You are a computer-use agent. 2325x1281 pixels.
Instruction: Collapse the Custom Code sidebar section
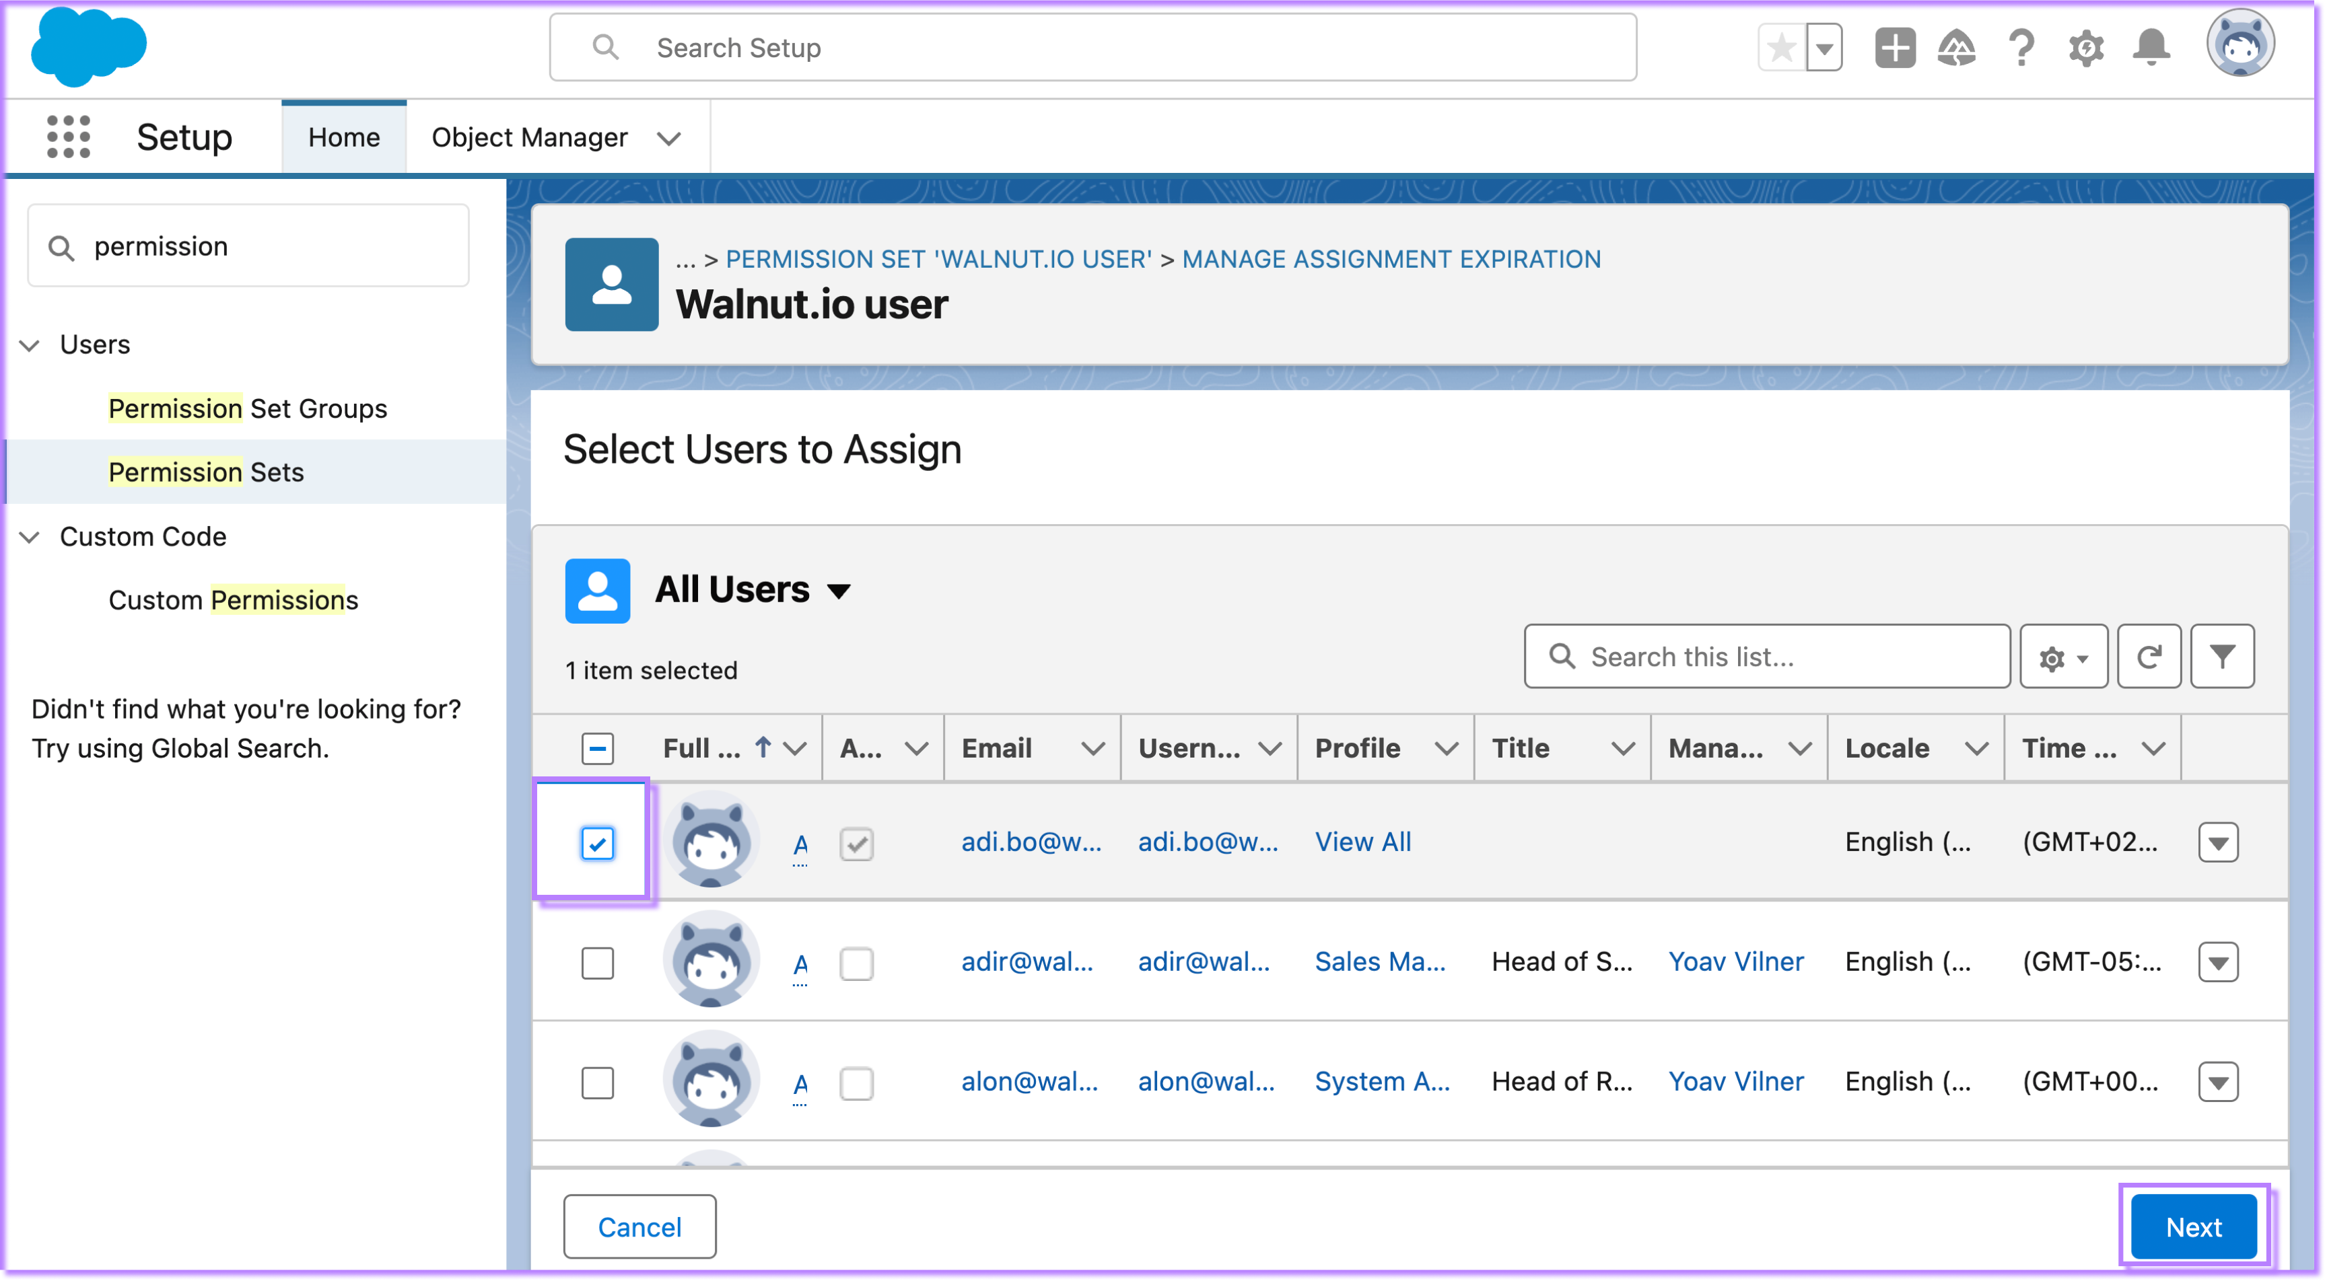tap(30, 538)
